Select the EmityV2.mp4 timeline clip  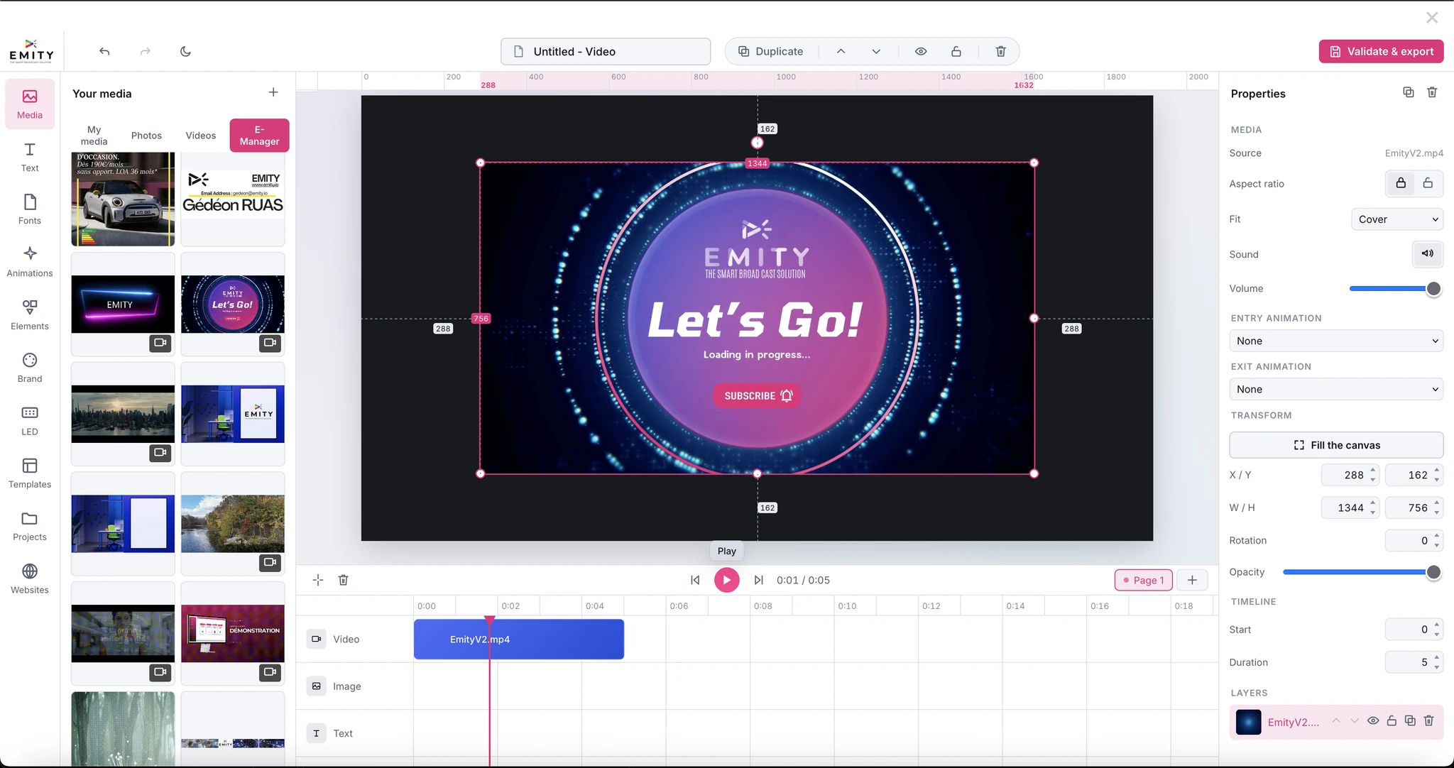click(x=519, y=639)
